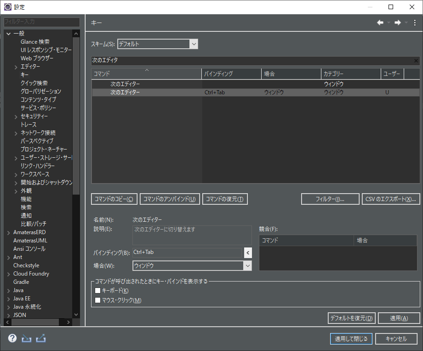Expand the Java tree node
Image resolution: width=423 pixels, height=351 pixels.
tap(9, 291)
